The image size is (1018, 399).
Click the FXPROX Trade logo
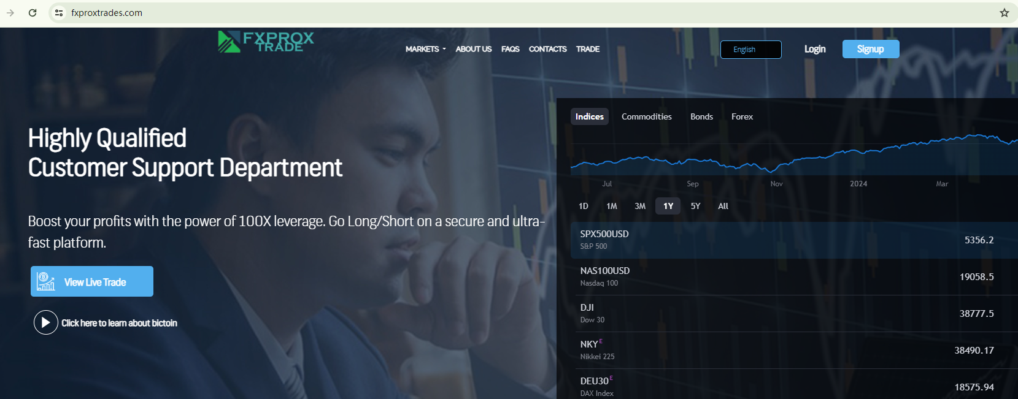(x=266, y=42)
